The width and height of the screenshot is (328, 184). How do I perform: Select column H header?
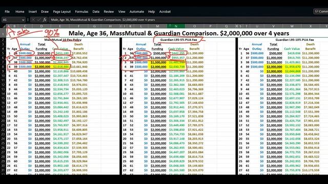[110, 26]
